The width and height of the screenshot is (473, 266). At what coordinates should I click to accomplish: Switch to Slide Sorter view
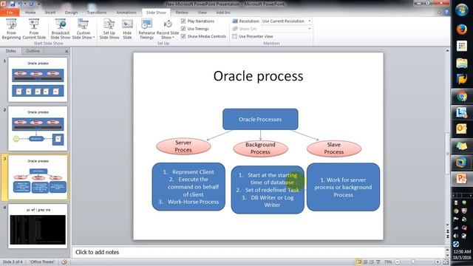click(x=365, y=262)
